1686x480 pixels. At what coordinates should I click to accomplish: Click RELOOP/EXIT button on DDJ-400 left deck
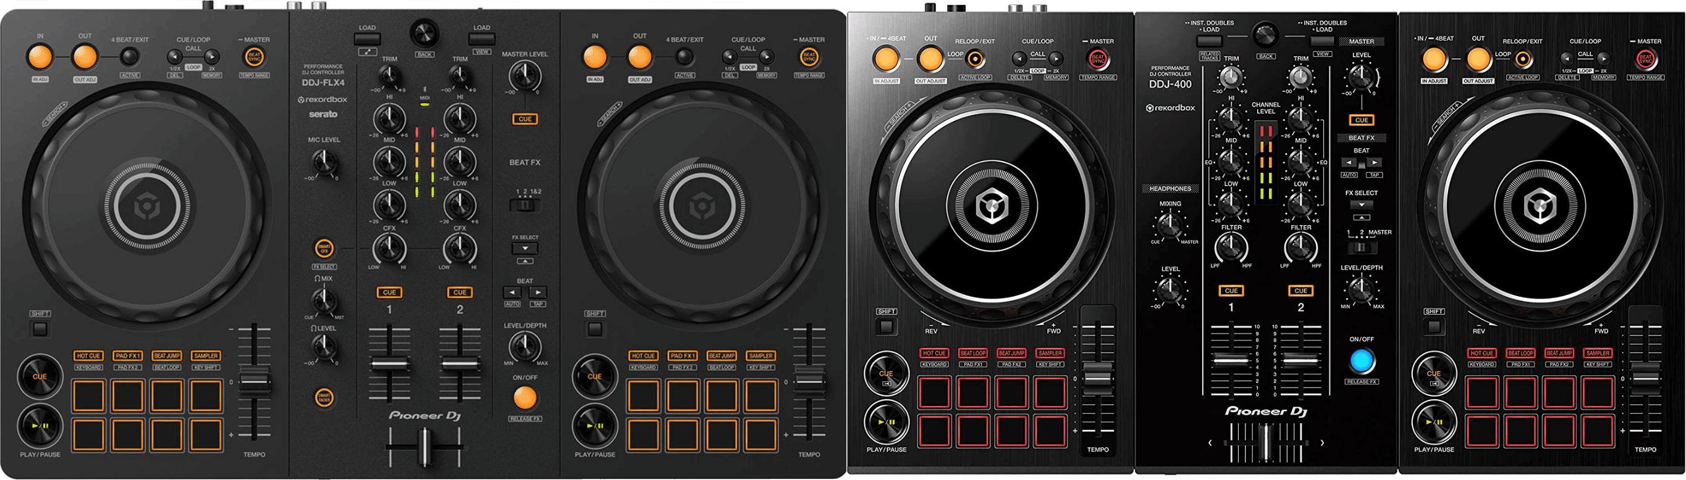coord(975,59)
